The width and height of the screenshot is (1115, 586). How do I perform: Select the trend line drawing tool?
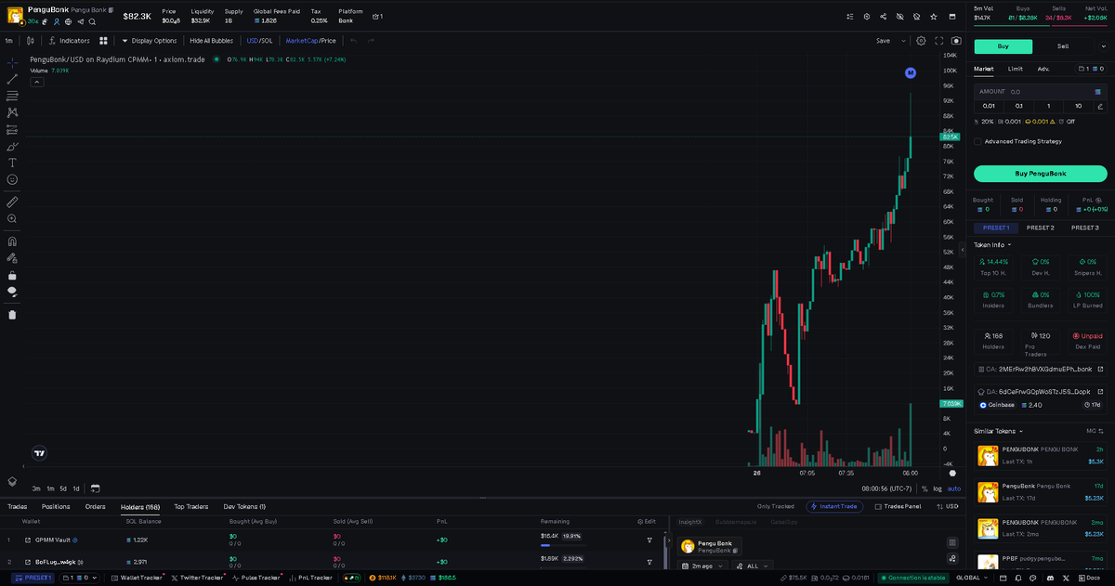click(12, 79)
